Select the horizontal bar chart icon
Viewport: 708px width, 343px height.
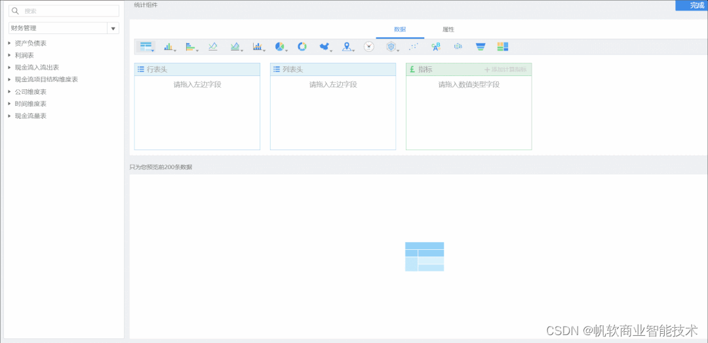click(190, 47)
